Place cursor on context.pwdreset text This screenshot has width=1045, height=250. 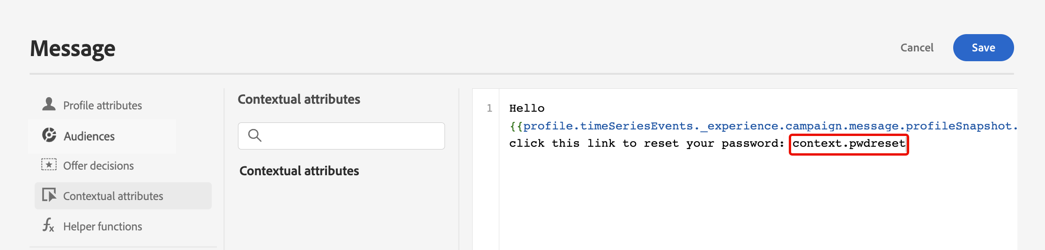pos(849,143)
